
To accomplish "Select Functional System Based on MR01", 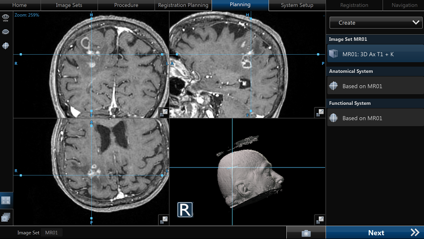I will pos(375,118).
